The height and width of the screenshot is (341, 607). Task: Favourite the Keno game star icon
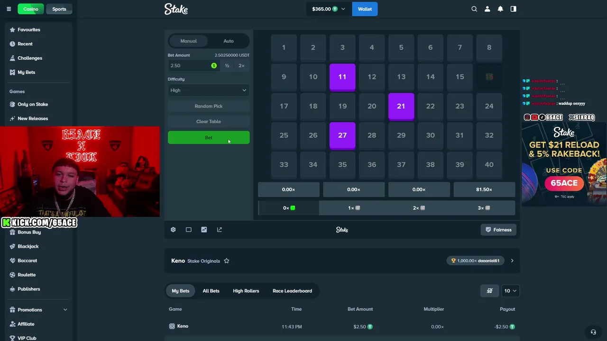tap(227, 261)
